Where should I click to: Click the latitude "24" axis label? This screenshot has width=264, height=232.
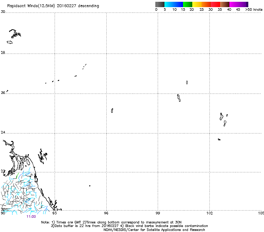coord(3,132)
